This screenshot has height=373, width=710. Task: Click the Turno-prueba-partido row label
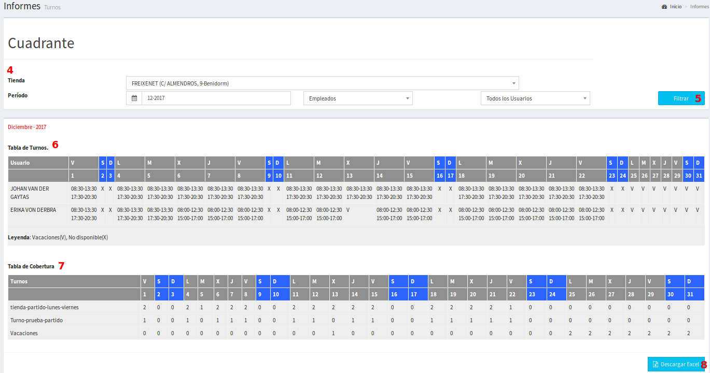click(36, 320)
